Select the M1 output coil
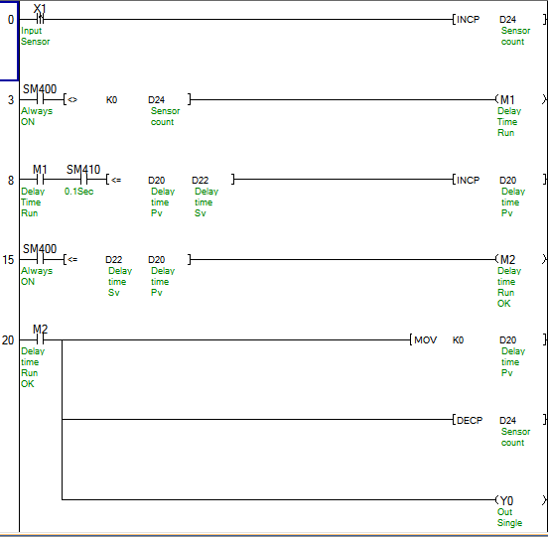Image resolution: width=548 pixels, height=537 pixels. 520,100
